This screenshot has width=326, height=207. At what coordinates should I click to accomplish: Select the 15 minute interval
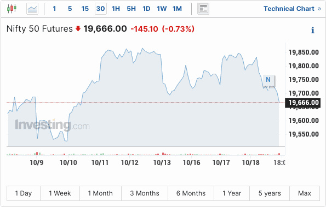click(85, 9)
